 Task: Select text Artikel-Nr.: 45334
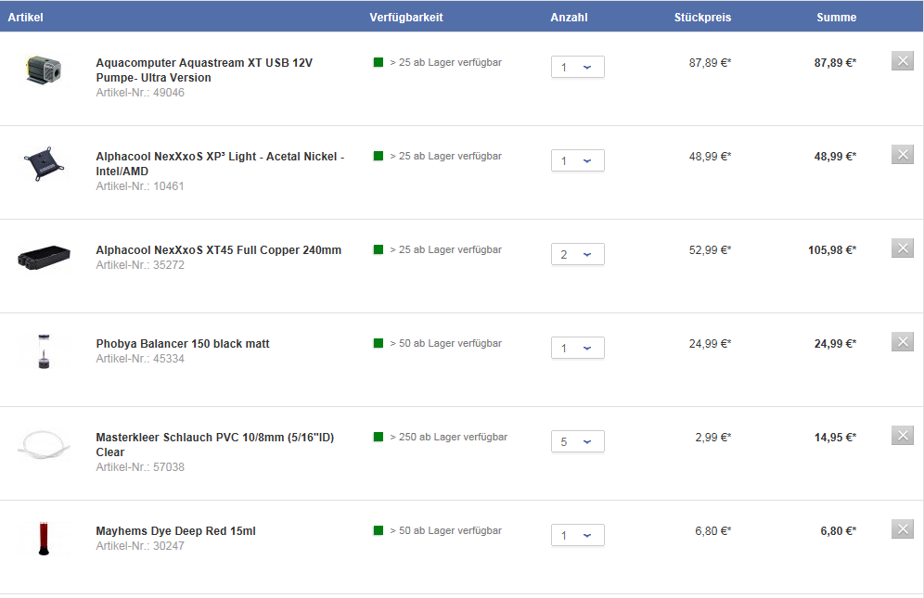click(140, 359)
